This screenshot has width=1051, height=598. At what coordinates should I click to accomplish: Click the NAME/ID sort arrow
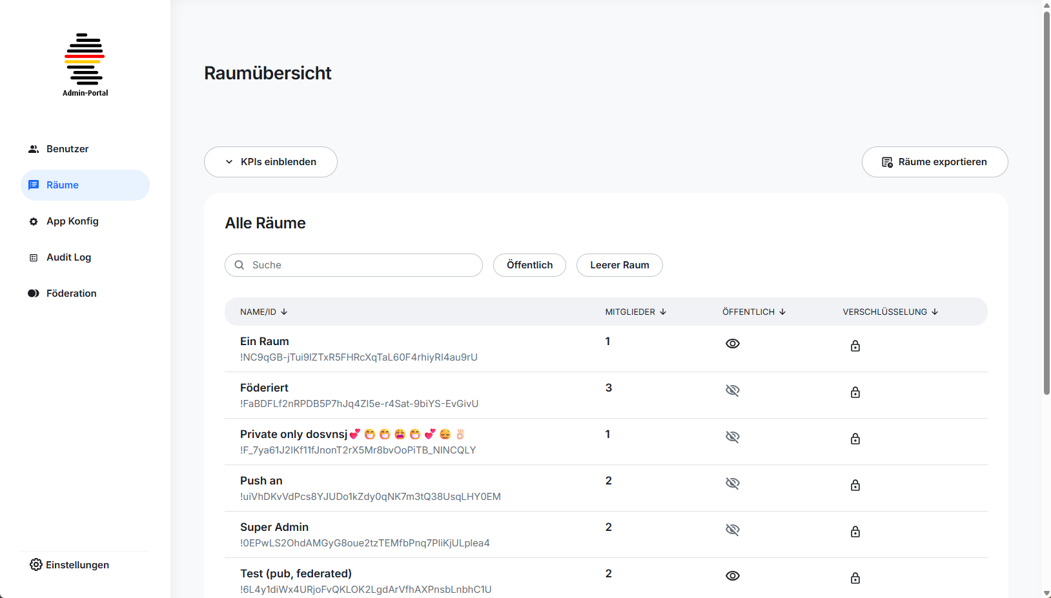tap(284, 312)
